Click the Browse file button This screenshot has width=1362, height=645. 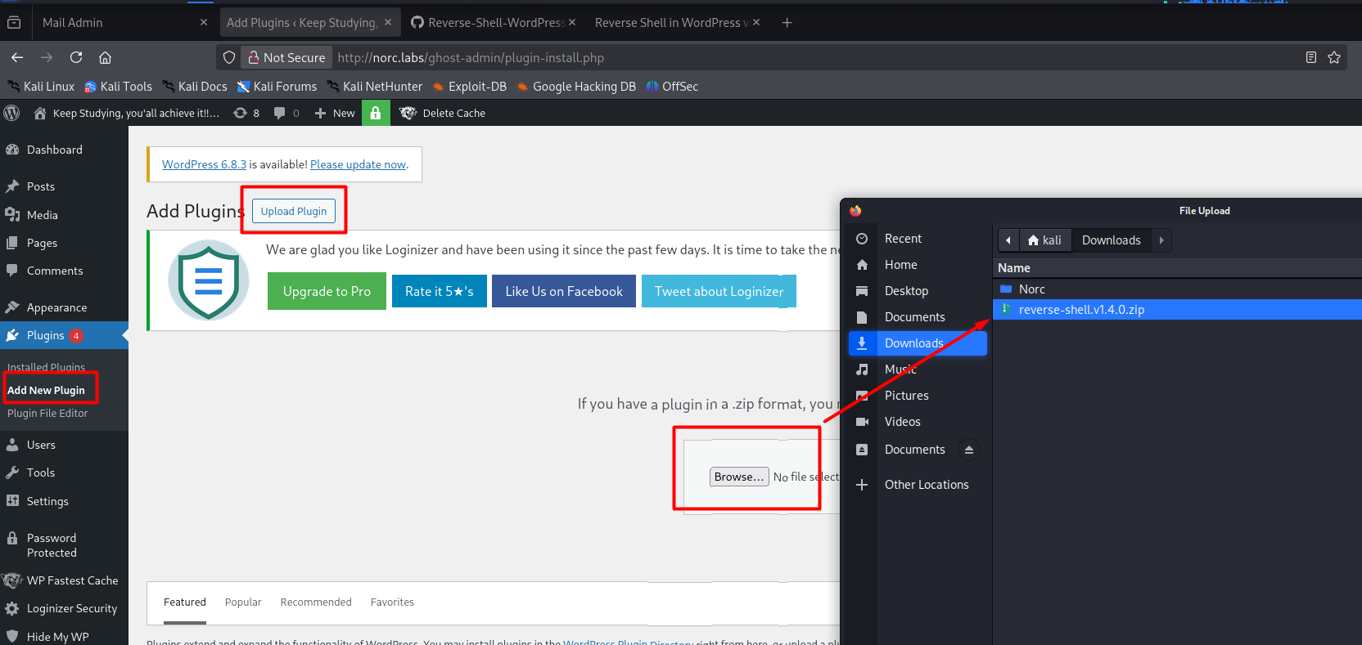(739, 477)
